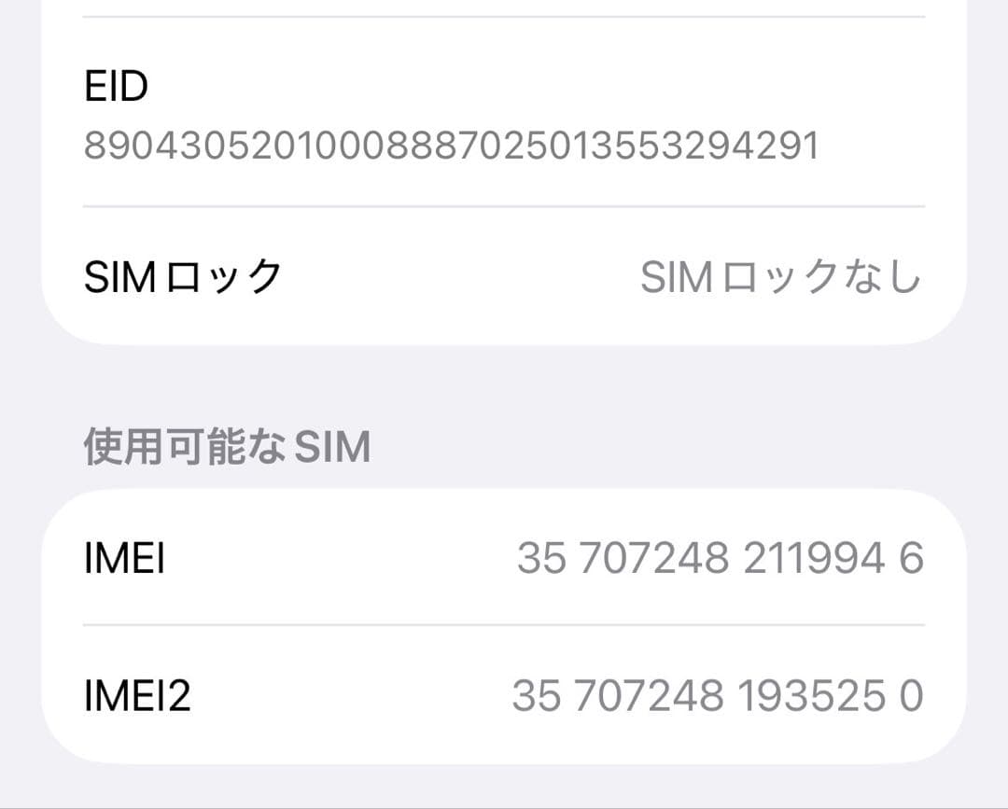This screenshot has height=809, width=1008.
Task: Click the divider below the EID row
Action: click(504, 205)
